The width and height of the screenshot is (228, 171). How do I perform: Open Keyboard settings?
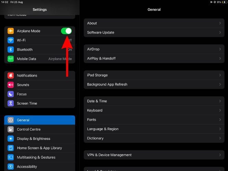(154, 110)
